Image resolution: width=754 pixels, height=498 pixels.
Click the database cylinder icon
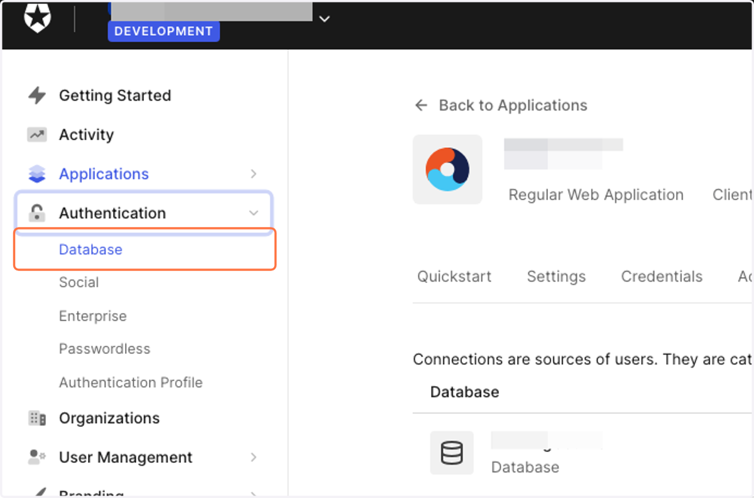(452, 453)
